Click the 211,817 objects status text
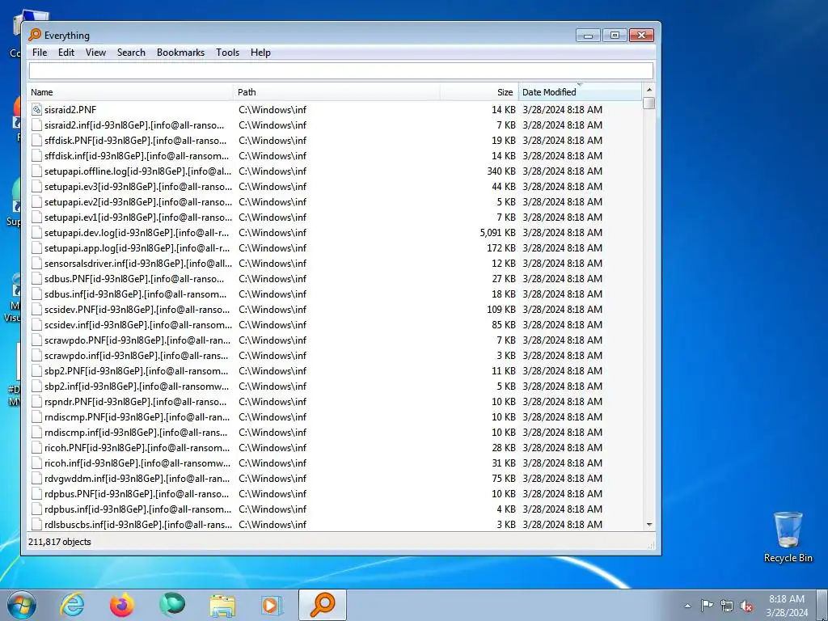 tap(60, 542)
